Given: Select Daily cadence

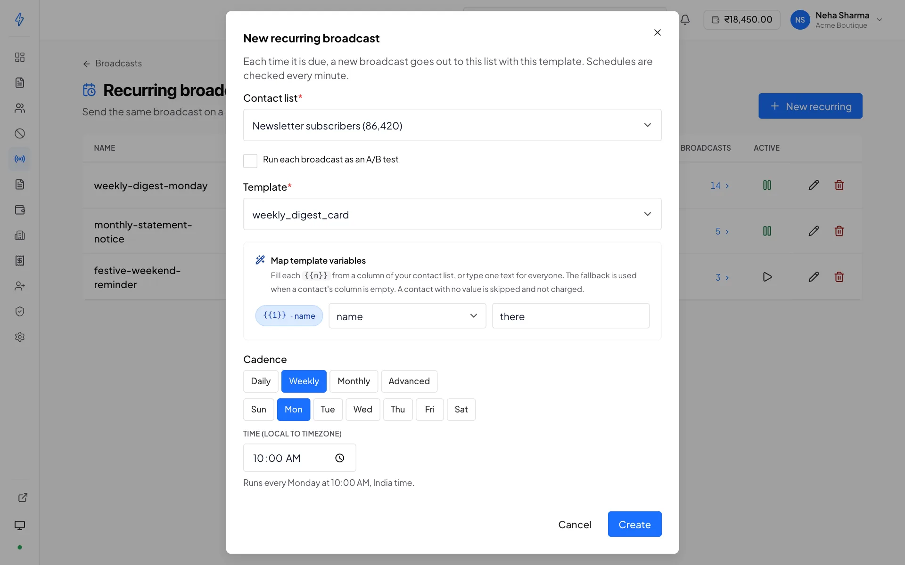Looking at the screenshot, I should point(261,381).
